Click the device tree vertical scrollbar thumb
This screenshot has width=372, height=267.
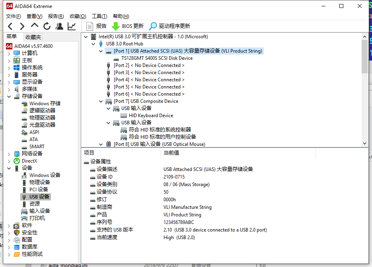click(x=365, y=57)
